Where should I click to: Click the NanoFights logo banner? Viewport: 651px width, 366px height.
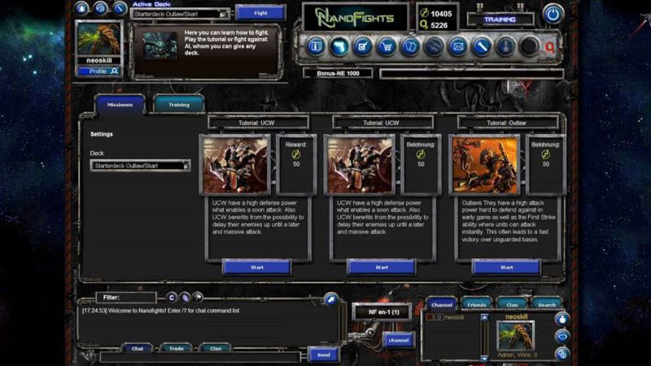coord(356,17)
